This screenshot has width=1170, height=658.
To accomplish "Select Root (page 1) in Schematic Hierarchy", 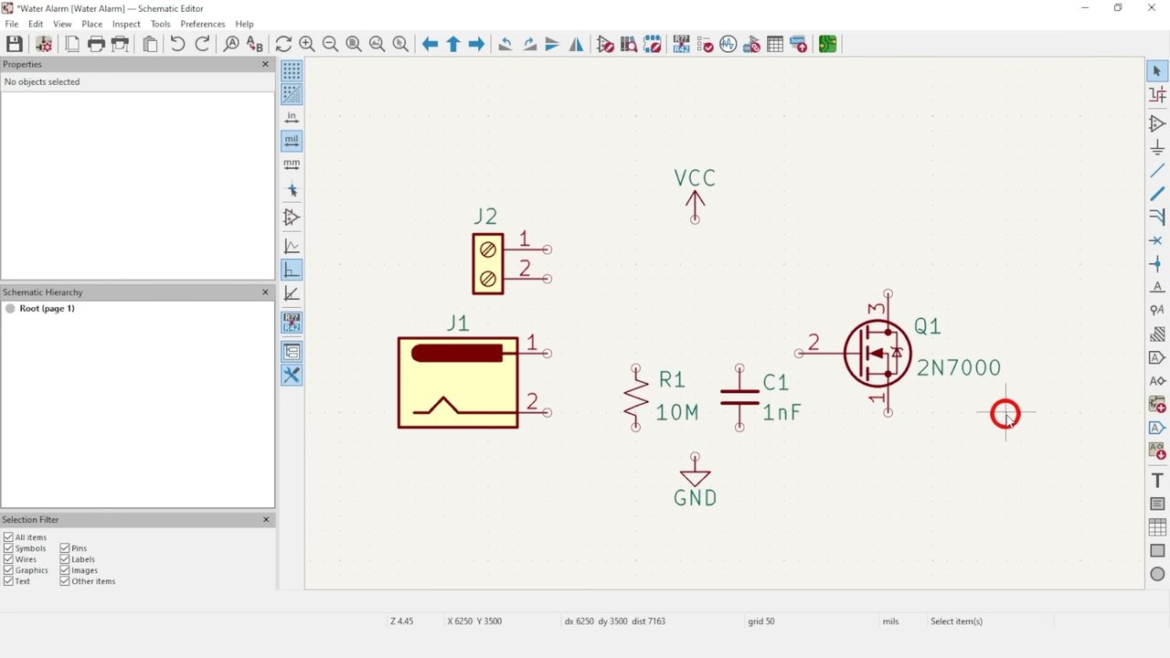I will (47, 309).
